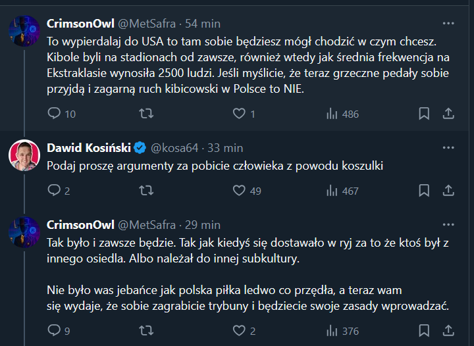
Task: Bookmark Dawid Kosiński's tweet
Action: pos(424,191)
